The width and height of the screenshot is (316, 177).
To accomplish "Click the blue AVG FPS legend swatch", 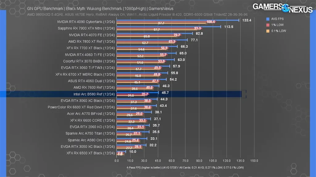I will point(268,19).
